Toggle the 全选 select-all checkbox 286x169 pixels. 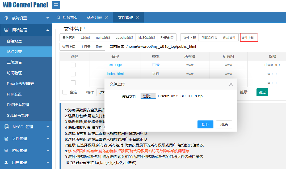coord(65,92)
